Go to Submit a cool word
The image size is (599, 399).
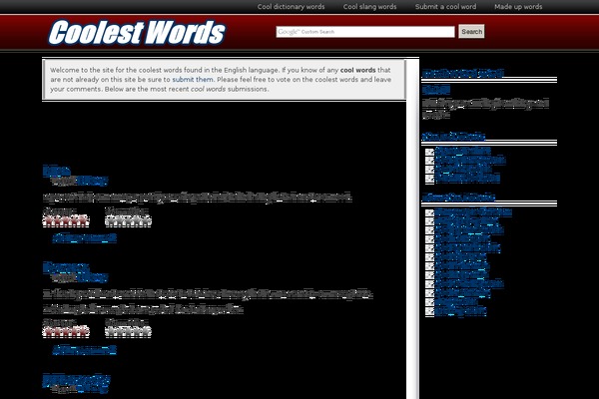(x=445, y=7)
